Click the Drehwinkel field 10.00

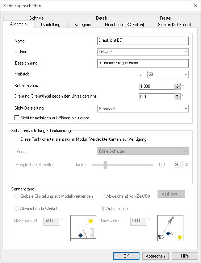pyautogui.click(x=139, y=221)
